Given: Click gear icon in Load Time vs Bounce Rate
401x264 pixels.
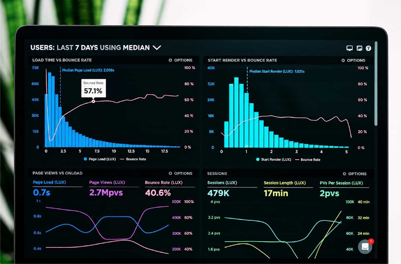Looking at the screenshot, I should click(170, 60).
